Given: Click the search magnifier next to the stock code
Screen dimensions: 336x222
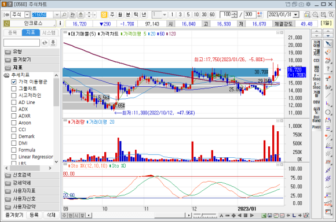Looking at the screenshot, I should click(64, 14).
